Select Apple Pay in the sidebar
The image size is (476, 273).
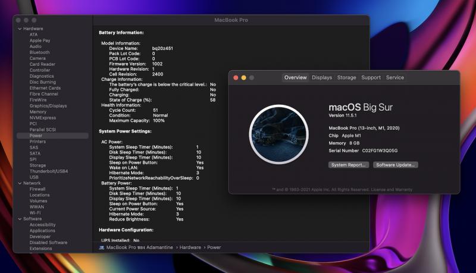pos(40,40)
